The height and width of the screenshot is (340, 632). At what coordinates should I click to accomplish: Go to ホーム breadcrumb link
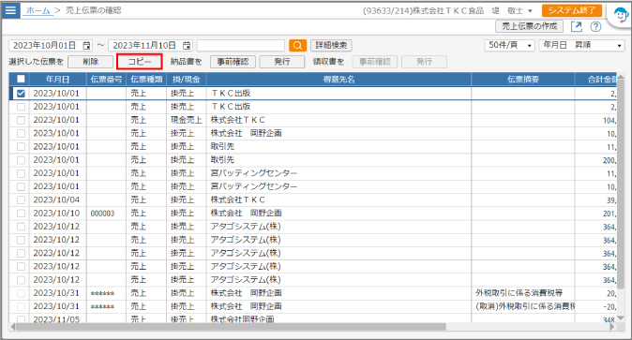point(38,10)
